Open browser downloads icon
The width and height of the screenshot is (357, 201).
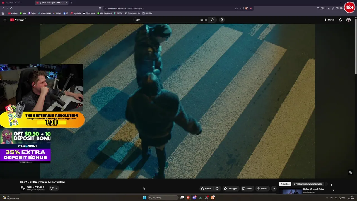pos(329,8)
